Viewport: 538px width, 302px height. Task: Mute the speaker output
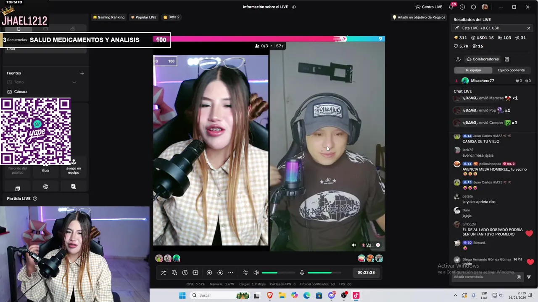[x=256, y=273]
